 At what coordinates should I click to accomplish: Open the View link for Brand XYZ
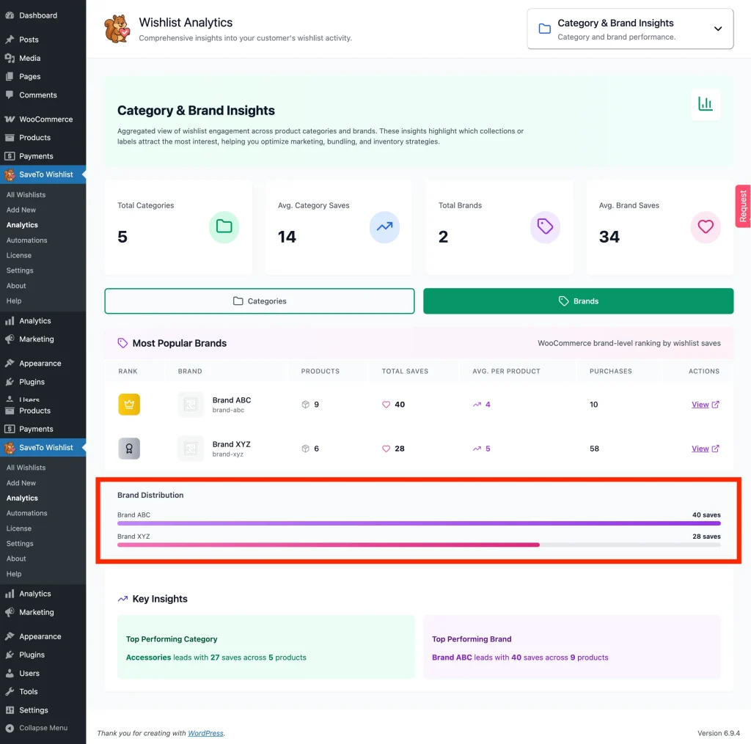click(x=704, y=449)
